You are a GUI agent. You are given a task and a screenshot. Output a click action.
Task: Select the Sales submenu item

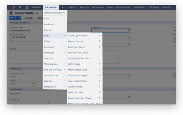tap(55, 35)
